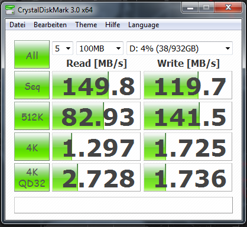The width and height of the screenshot is (247, 227).
Task: Click the Seq read result 149.8
Action: tap(96, 85)
